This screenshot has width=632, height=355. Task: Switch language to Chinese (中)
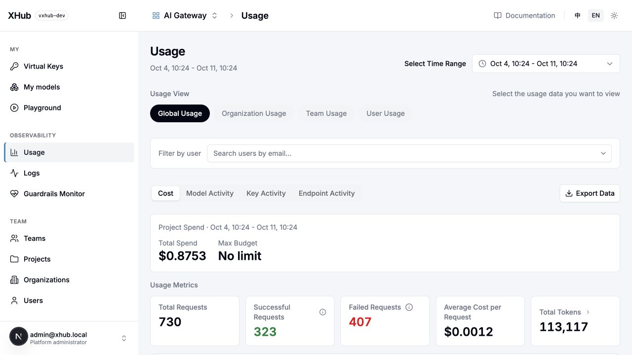click(x=578, y=16)
